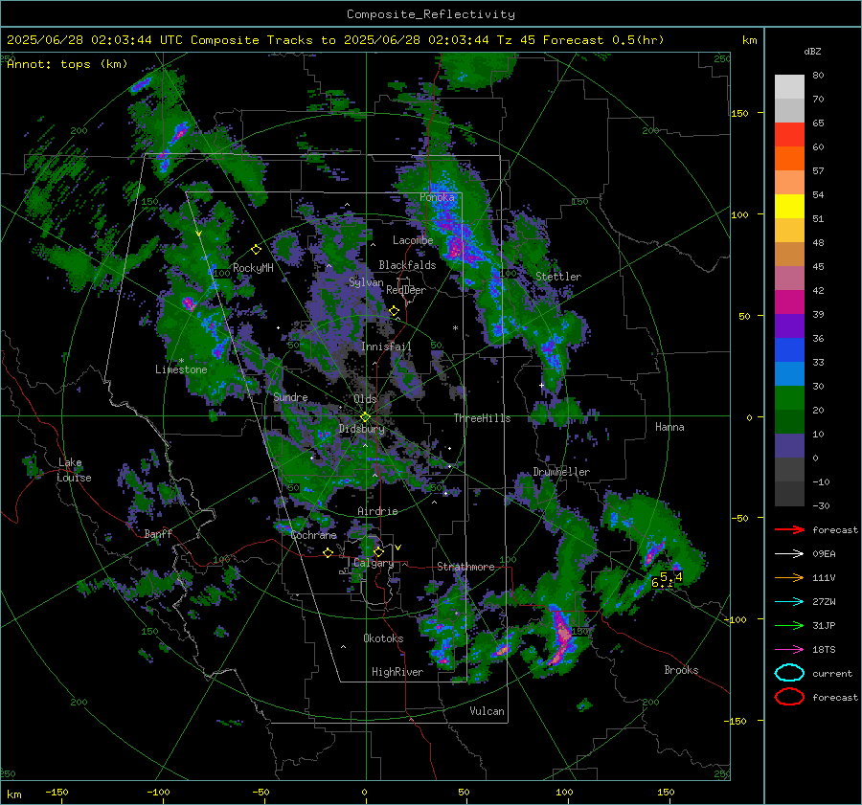
Task: Click the Airdrie city label
Action: click(x=377, y=511)
